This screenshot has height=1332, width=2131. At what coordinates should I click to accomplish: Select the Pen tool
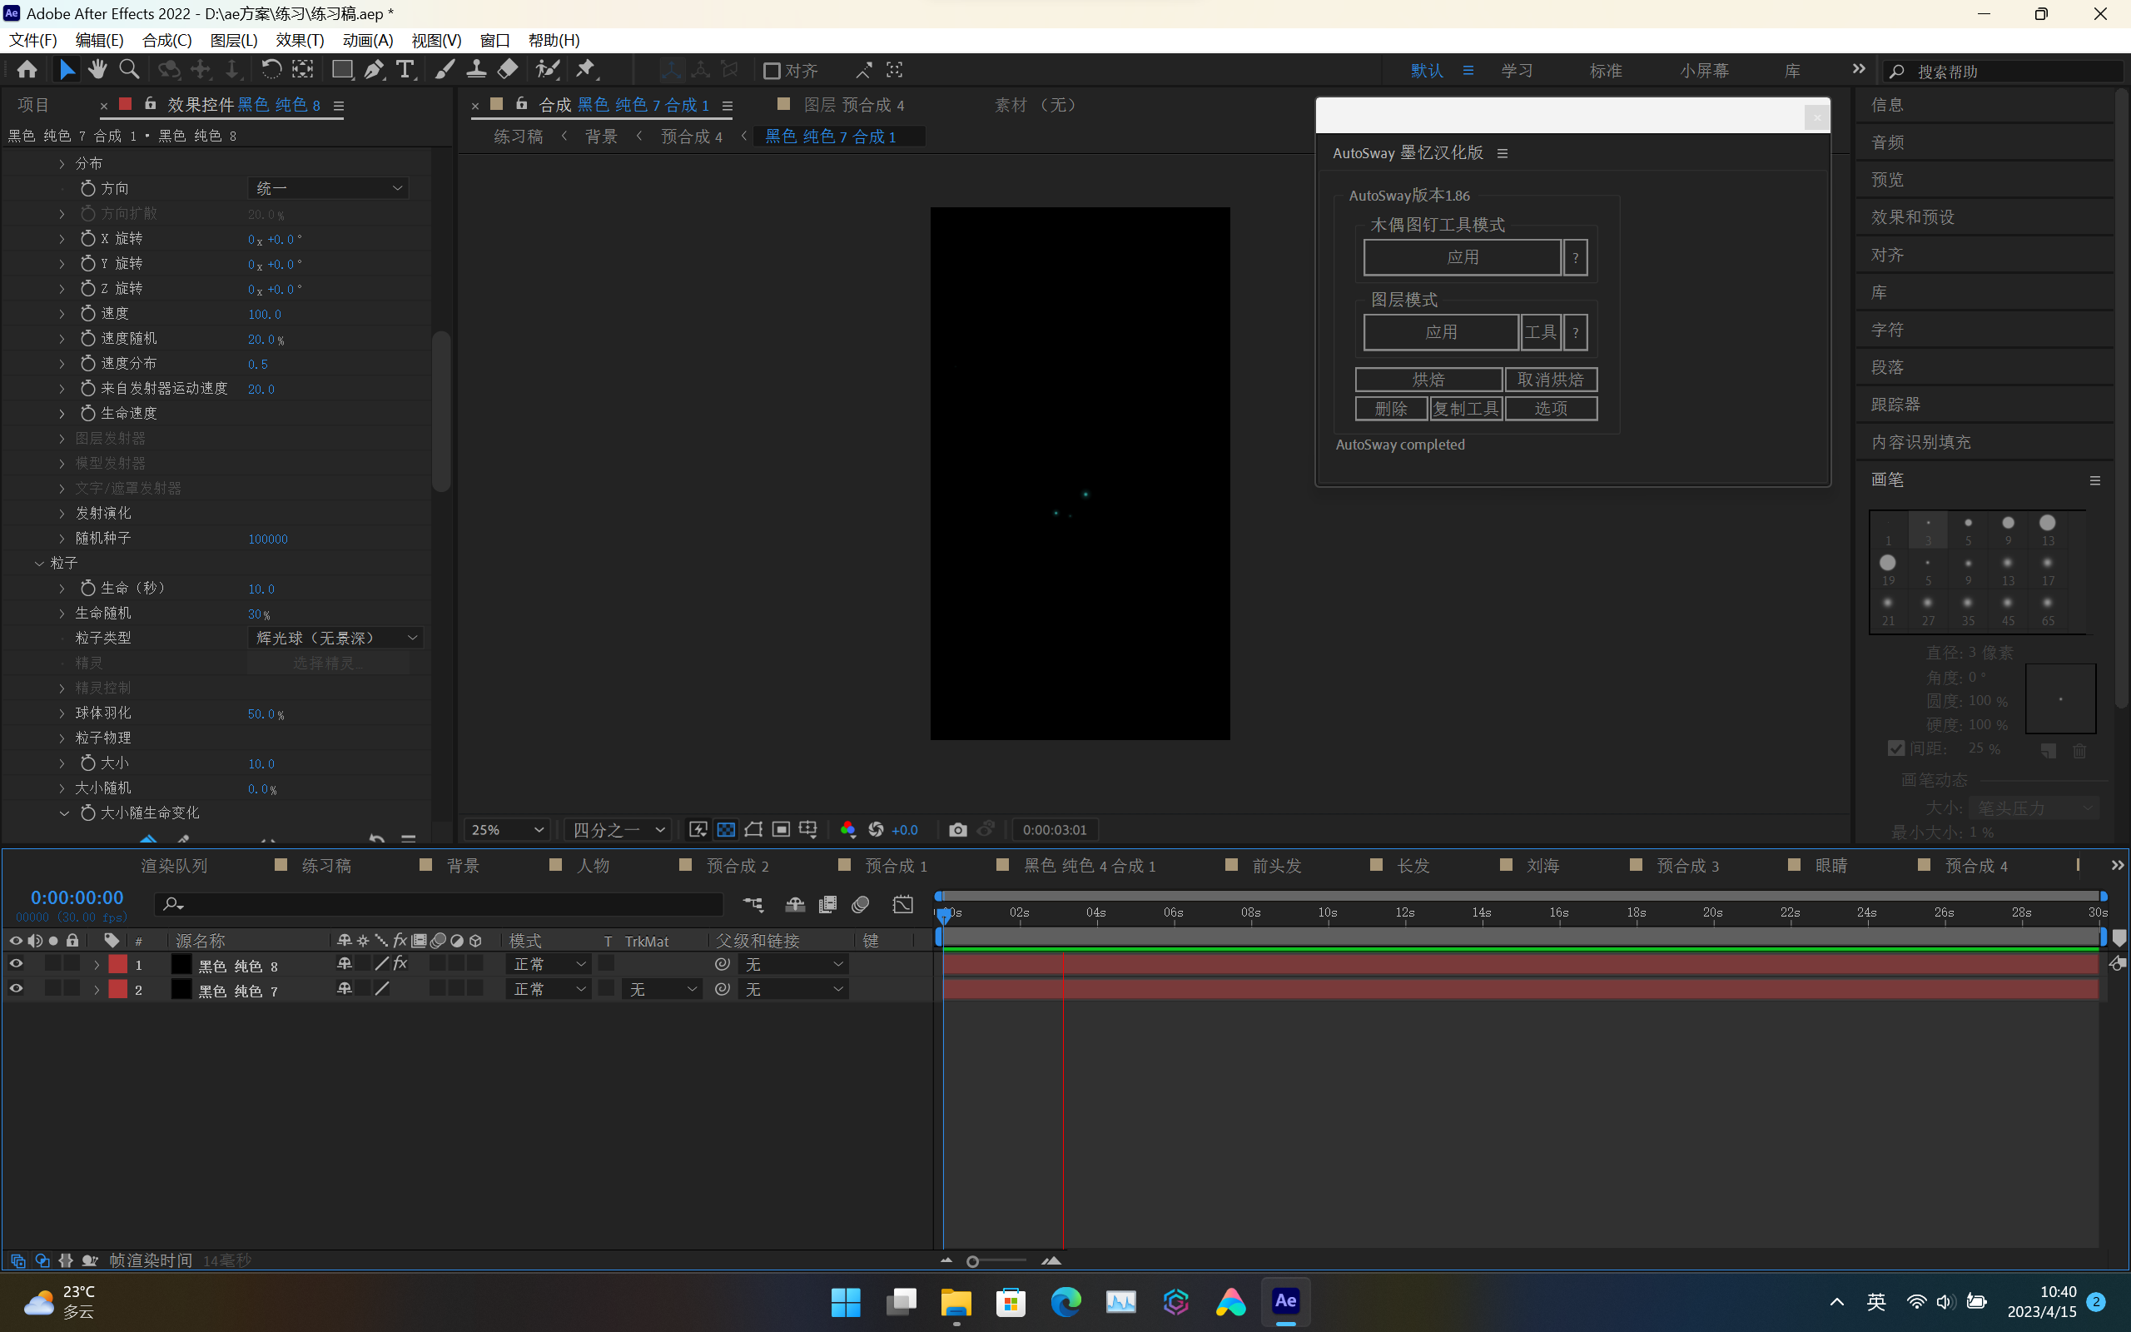375,70
